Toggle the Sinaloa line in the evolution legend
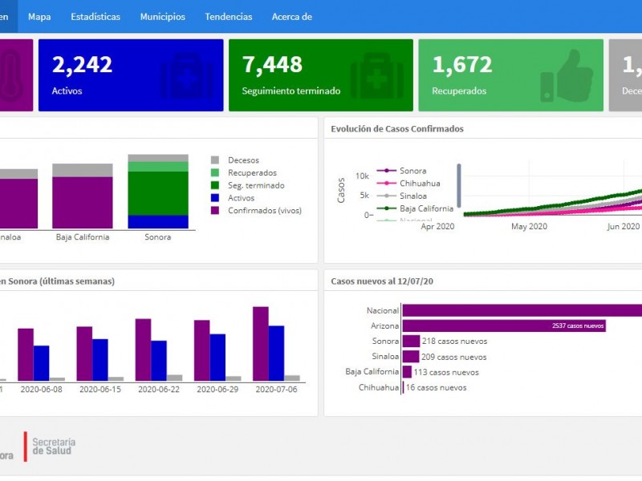The height and width of the screenshot is (481, 642). click(402, 196)
